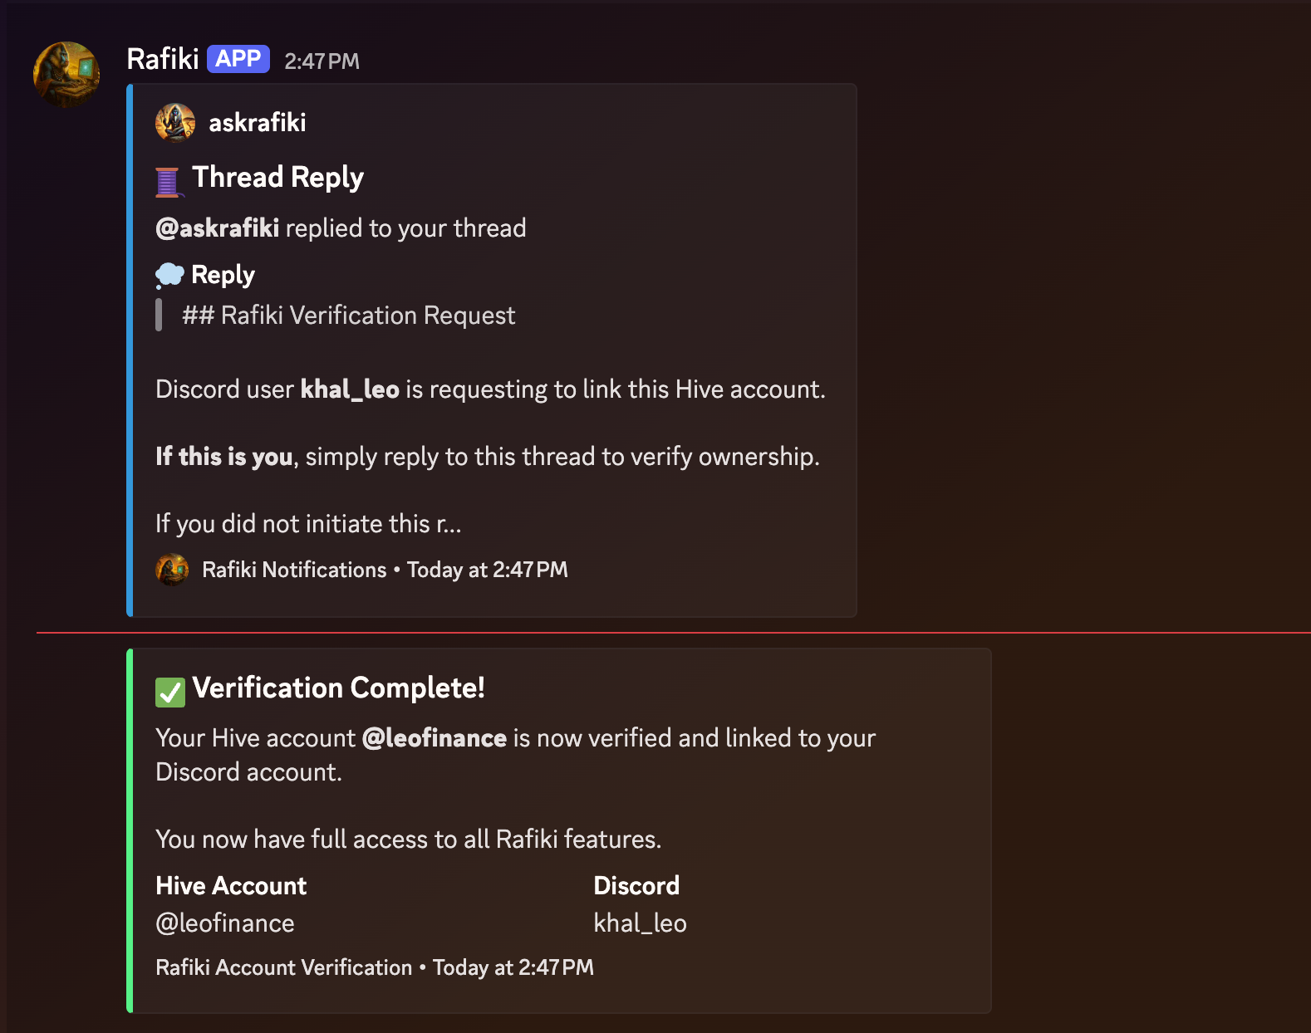Click the green checkmark verification icon
Screen dimensions: 1311x1033
[x=170, y=692]
